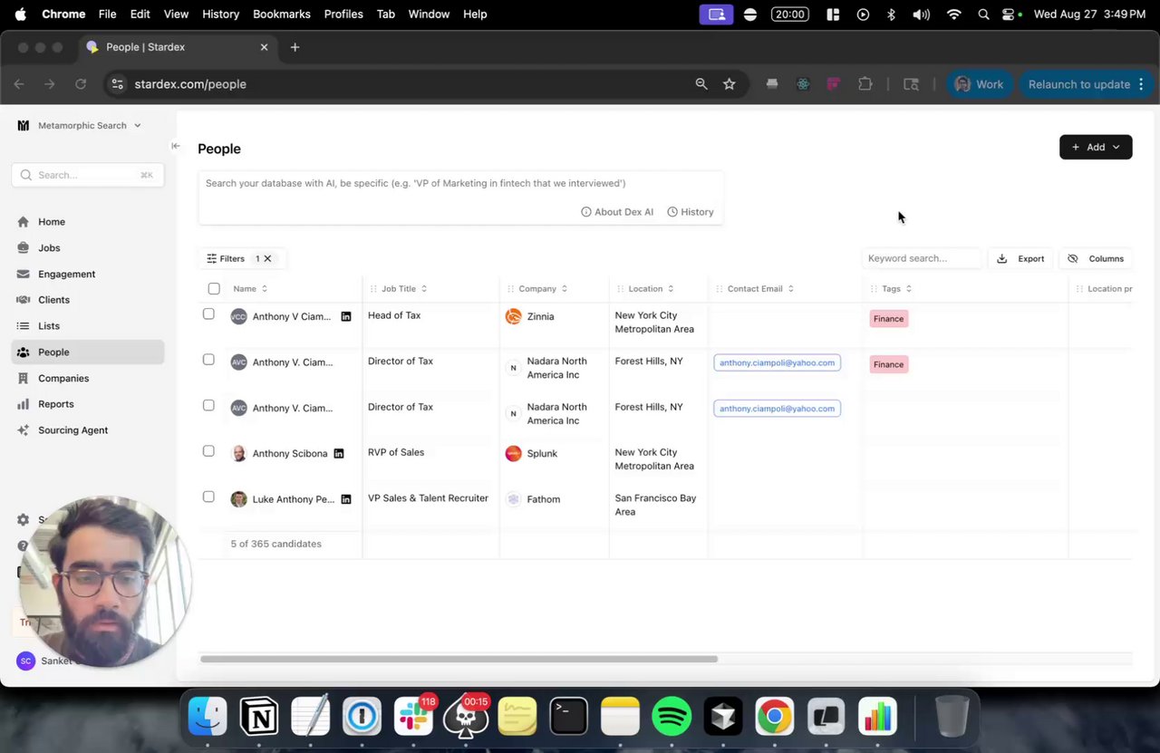
Task: Open the Home page from the sidebar
Action: click(88, 222)
